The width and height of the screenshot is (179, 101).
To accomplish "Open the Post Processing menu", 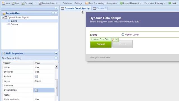I will pos(95,3).
